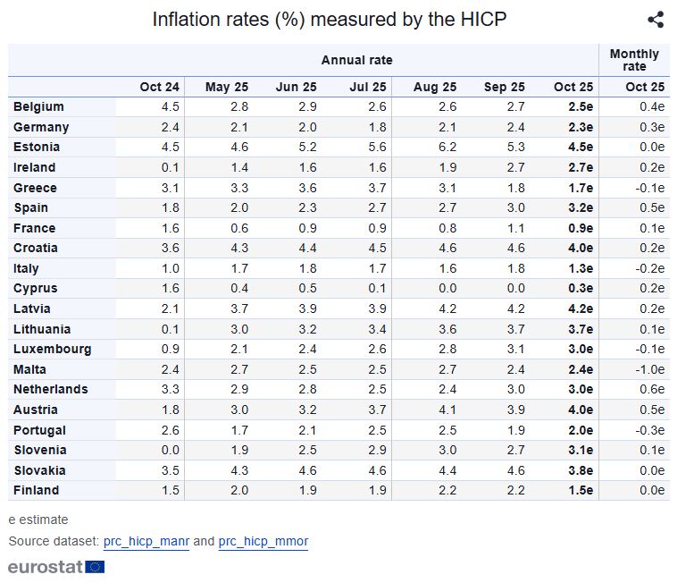The width and height of the screenshot is (694, 583).
Task: Click the Annual rate header
Action: pyautogui.click(x=356, y=60)
